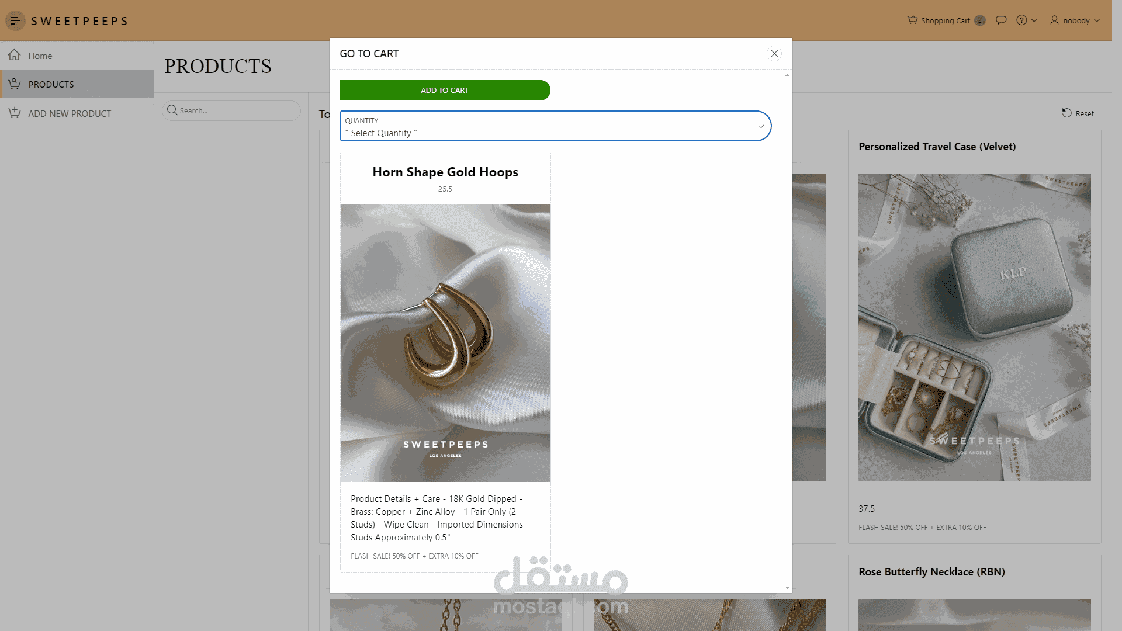Select Products in the sidebar
1122x631 pixels.
[x=51, y=85]
